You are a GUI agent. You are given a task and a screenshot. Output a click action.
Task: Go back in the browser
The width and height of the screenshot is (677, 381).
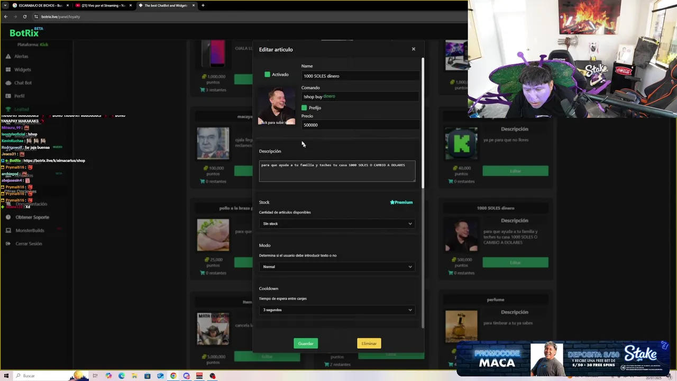(6, 16)
